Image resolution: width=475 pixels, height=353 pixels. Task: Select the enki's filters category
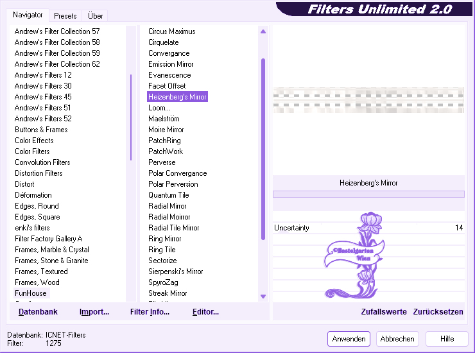click(x=32, y=228)
